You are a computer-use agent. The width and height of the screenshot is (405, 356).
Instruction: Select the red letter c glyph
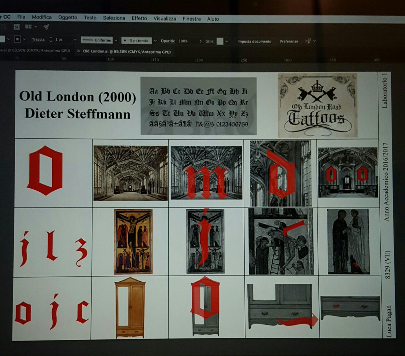click(82, 312)
